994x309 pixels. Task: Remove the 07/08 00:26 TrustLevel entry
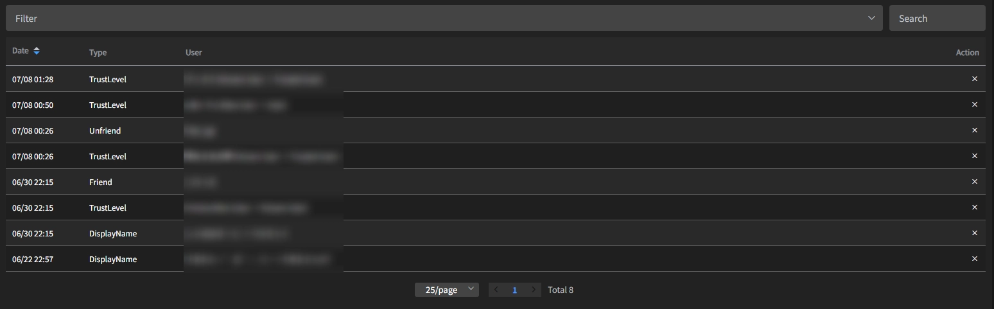[x=974, y=156]
